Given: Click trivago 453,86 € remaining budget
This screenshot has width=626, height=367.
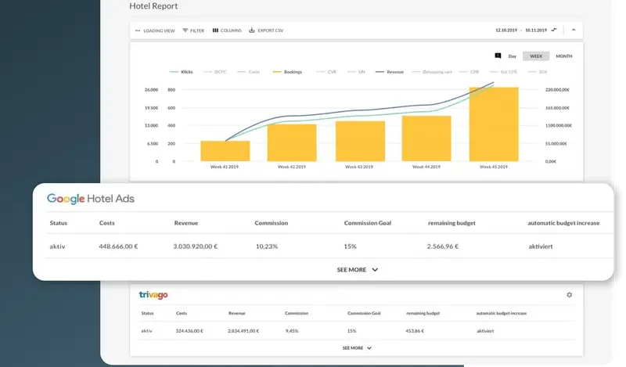Looking at the screenshot, I should click(x=415, y=331).
